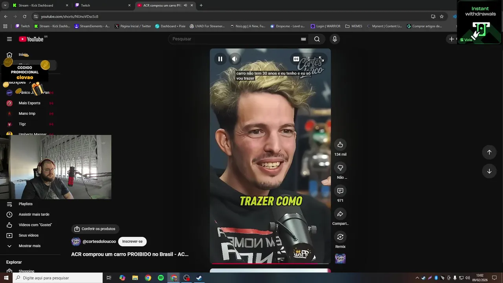Seek using the red Short progress bar
The width and height of the screenshot is (503, 283).
(270, 264)
